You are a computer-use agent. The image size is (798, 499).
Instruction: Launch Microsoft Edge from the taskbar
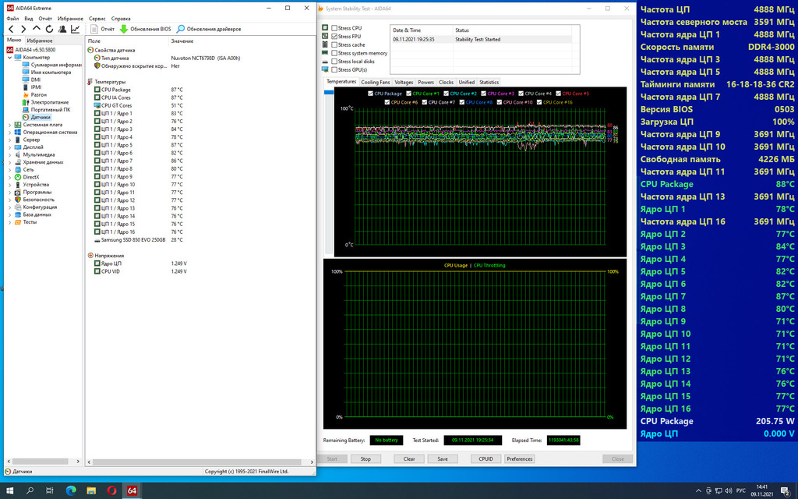[71, 490]
